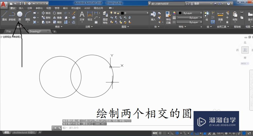Viewport: 253px width, 136px height.
Task: Expand the Draw (绘图) panel
Action: 20,27
